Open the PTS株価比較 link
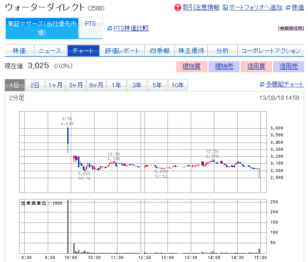This screenshot has height=262, width=308. click(131, 28)
